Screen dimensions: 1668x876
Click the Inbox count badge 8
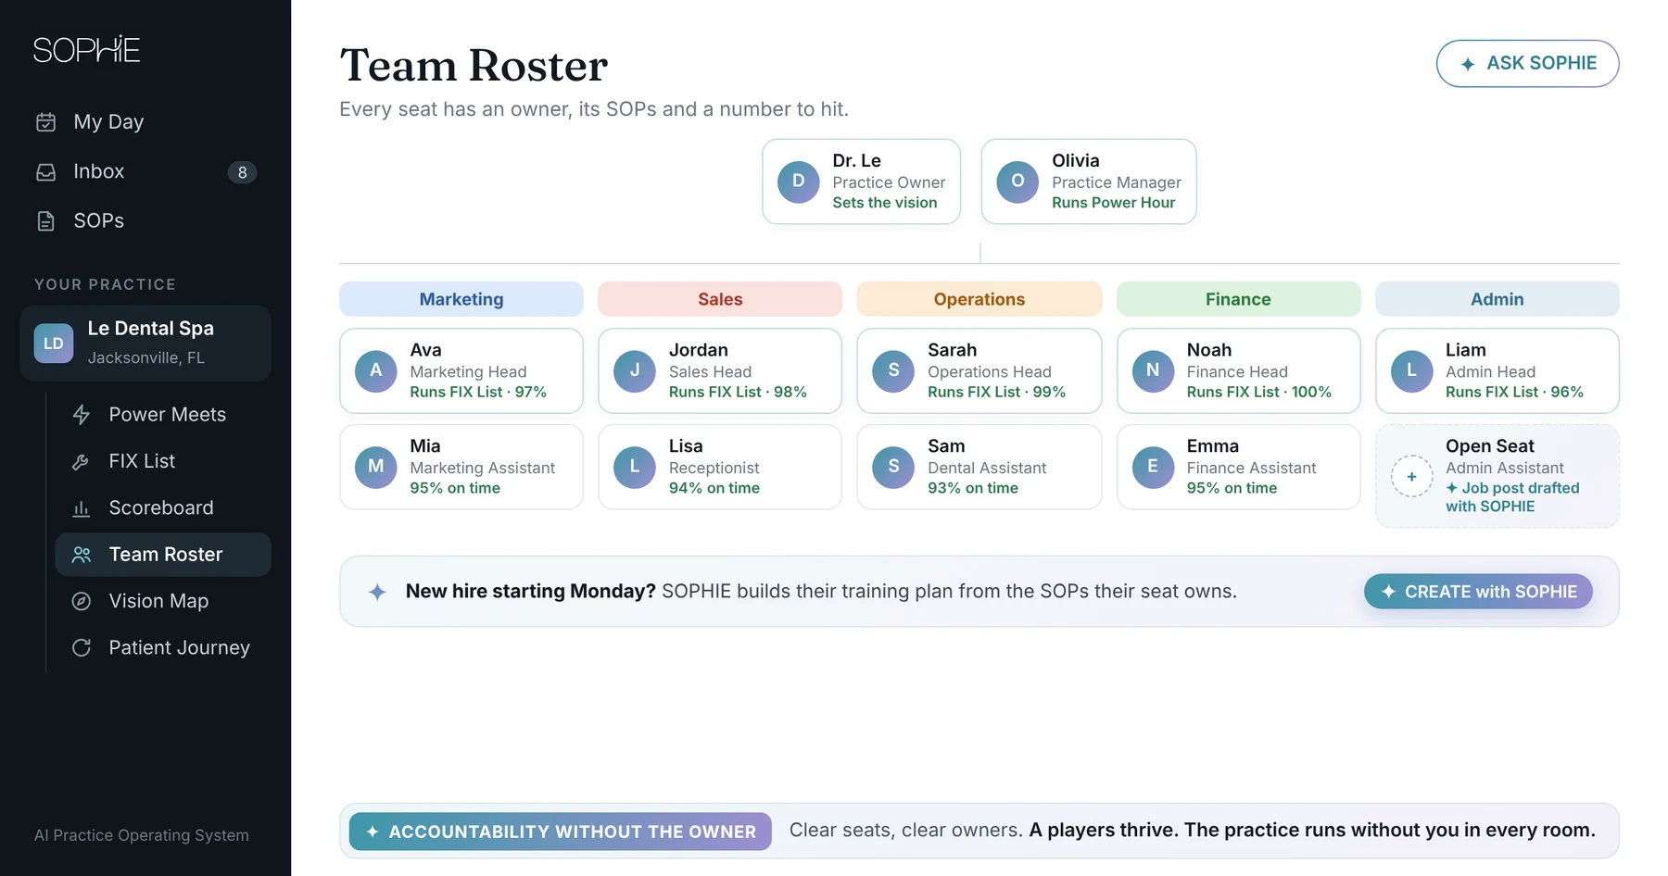point(243,172)
